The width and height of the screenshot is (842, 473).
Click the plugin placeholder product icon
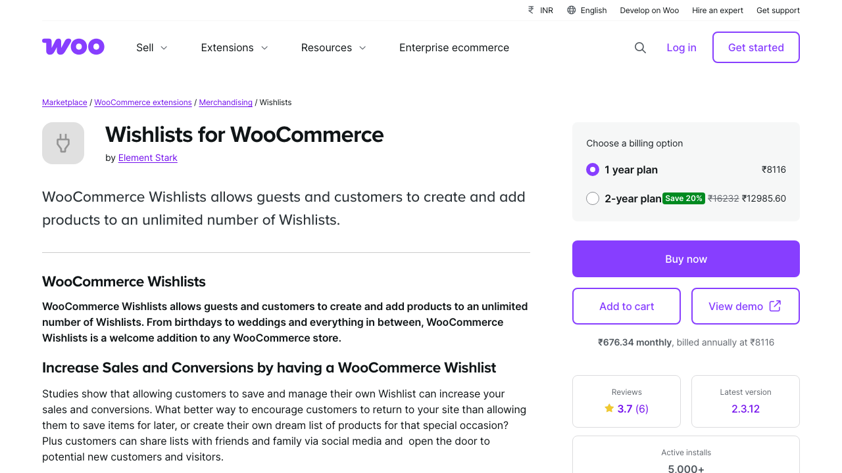tap(63, 143)
